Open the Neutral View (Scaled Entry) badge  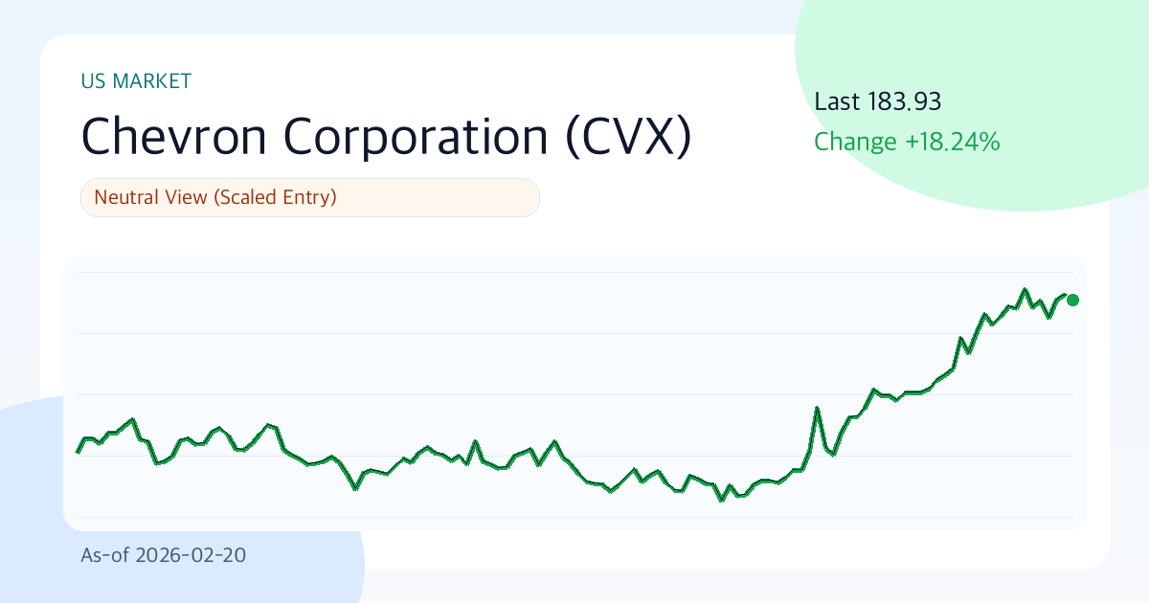[x=310, y=198]
